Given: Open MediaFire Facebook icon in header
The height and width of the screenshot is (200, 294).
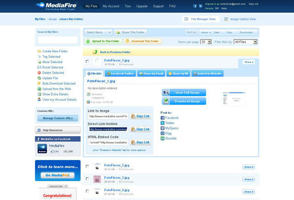Looking at the screenshot, I should tap(195, 6).
